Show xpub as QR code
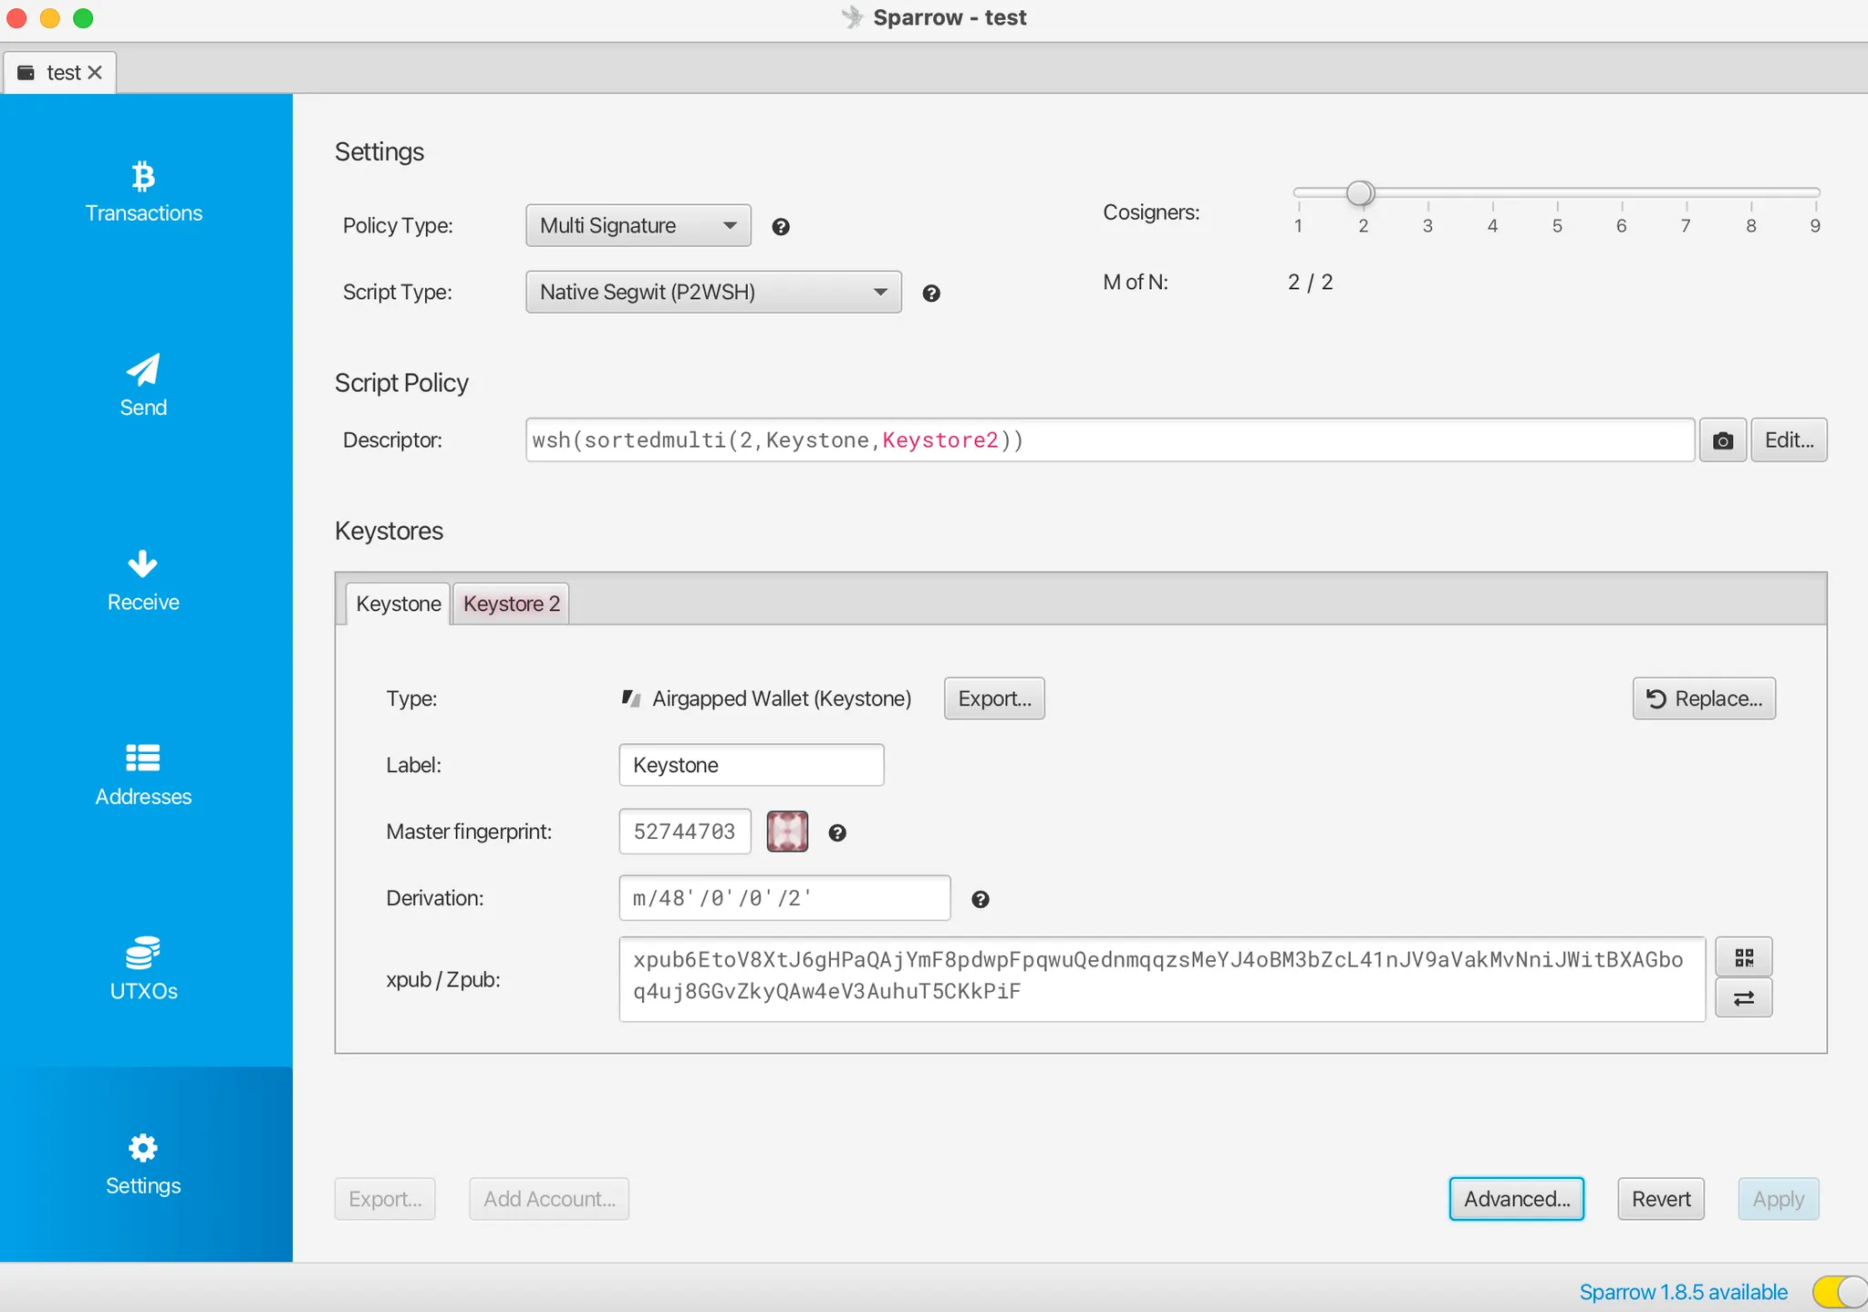This screenshot has width=1868, height=1312. click(x=1743, y=957)
